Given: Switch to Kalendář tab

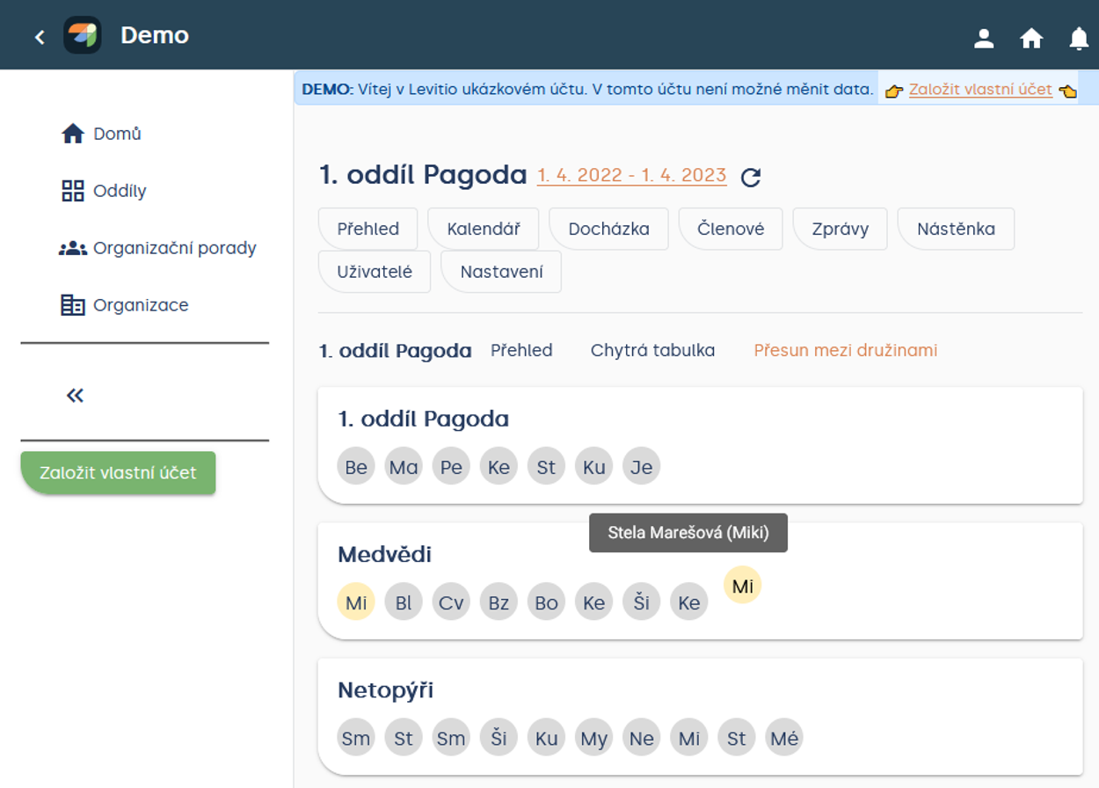Looking at the screenshot, I should (483, 229).
